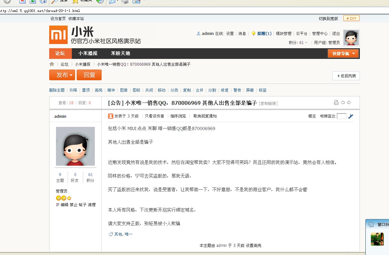Click the tag icon before 其他, 唯一
This screenshot has height=255, width=389.
tap(111, 234)
